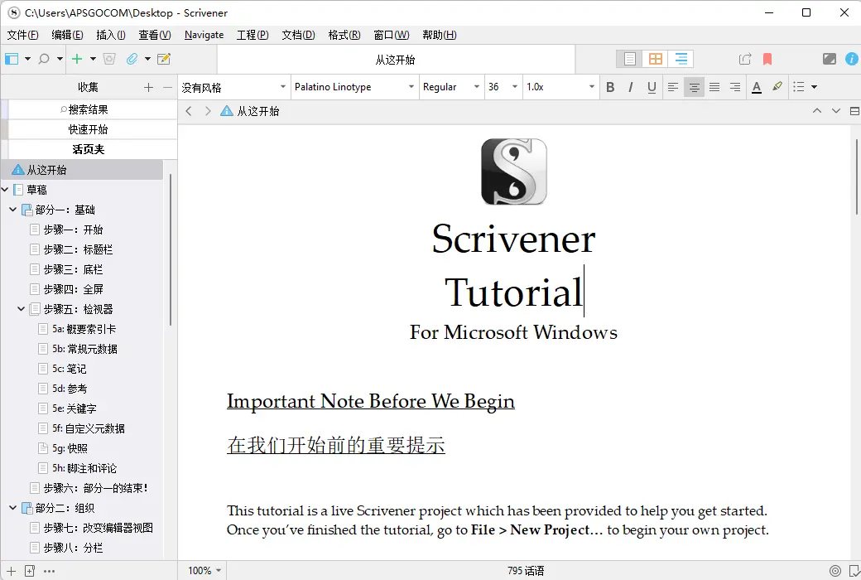Open the 没有风格 style dropdown
The image size is (861, 580).
[x=233, y=87]
